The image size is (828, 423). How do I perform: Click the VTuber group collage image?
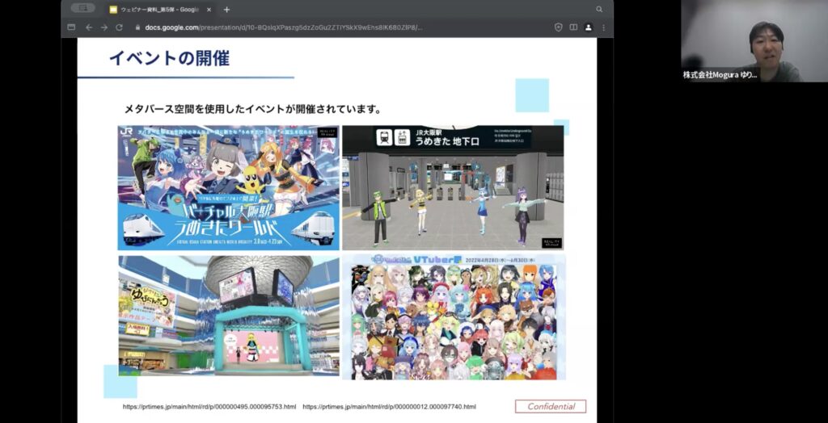pos(454,316)
